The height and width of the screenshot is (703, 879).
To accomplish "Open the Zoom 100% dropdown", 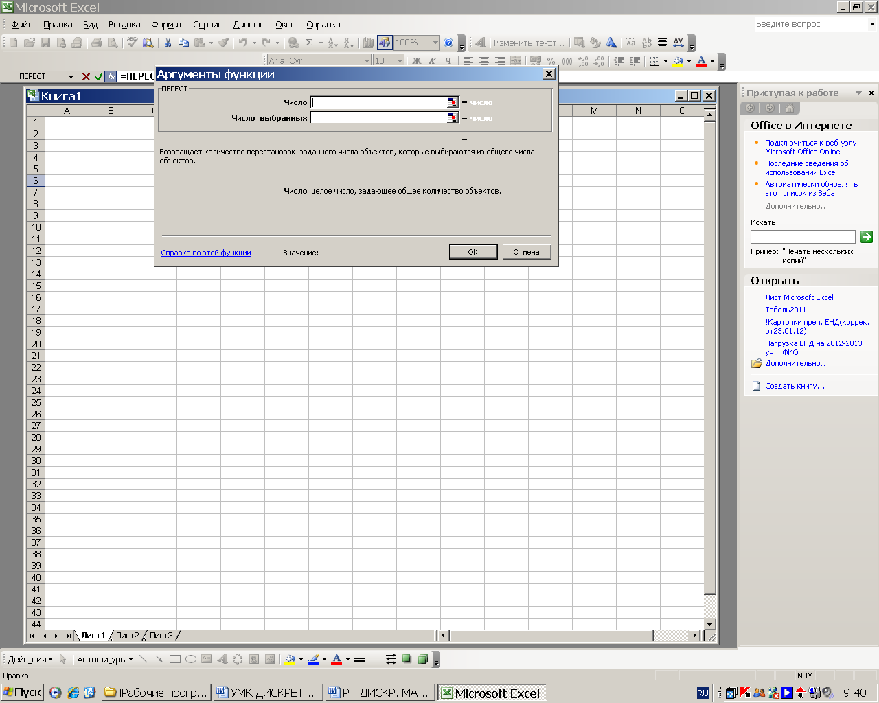I will click(x=435, y=43).
